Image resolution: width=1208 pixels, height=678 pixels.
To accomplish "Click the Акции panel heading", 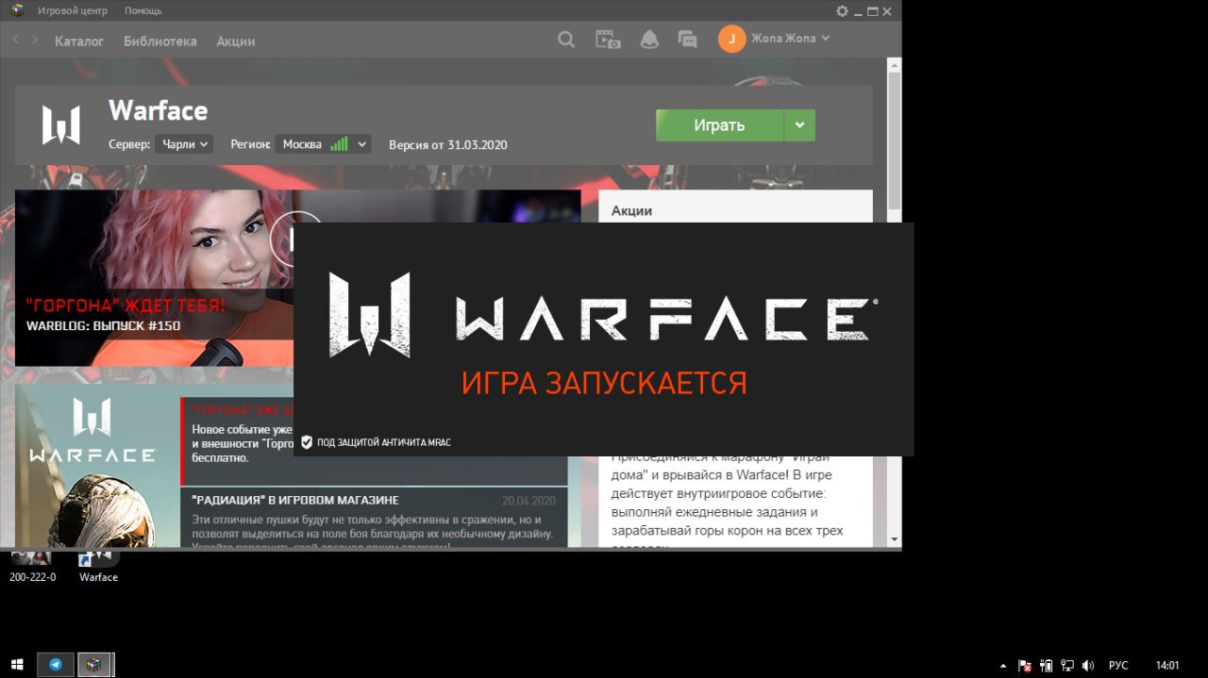I will point(631,210).
